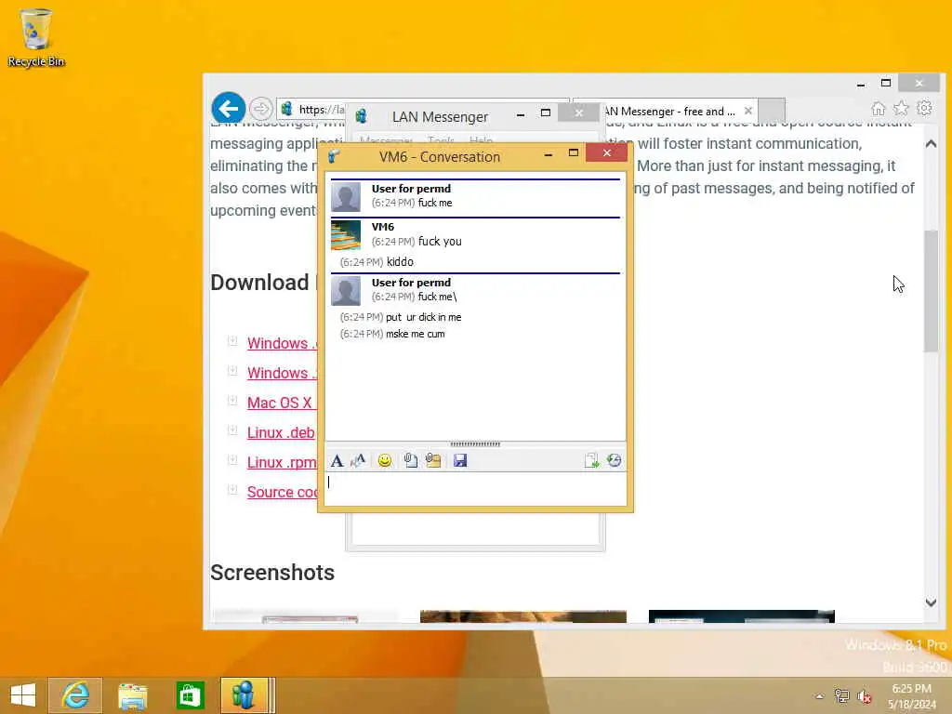Open the network tray icon
Viewport: 952px width, 714px height.
841,696
